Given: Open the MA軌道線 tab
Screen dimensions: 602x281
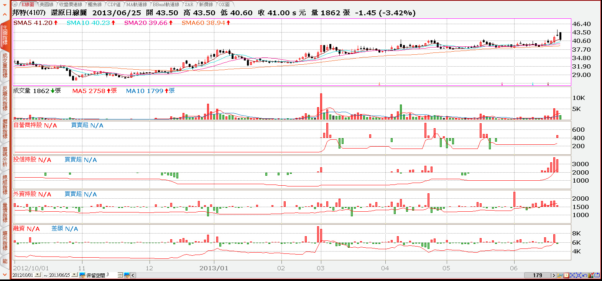Looking at the screenshot, I should pyautogui.click(x=137, y=5).
